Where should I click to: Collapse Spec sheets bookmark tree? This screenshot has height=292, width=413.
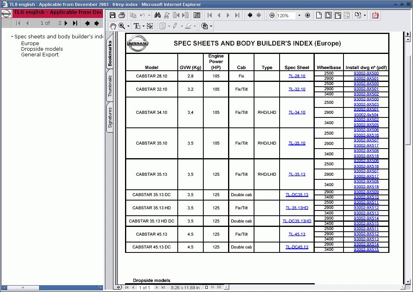(12, 37)
